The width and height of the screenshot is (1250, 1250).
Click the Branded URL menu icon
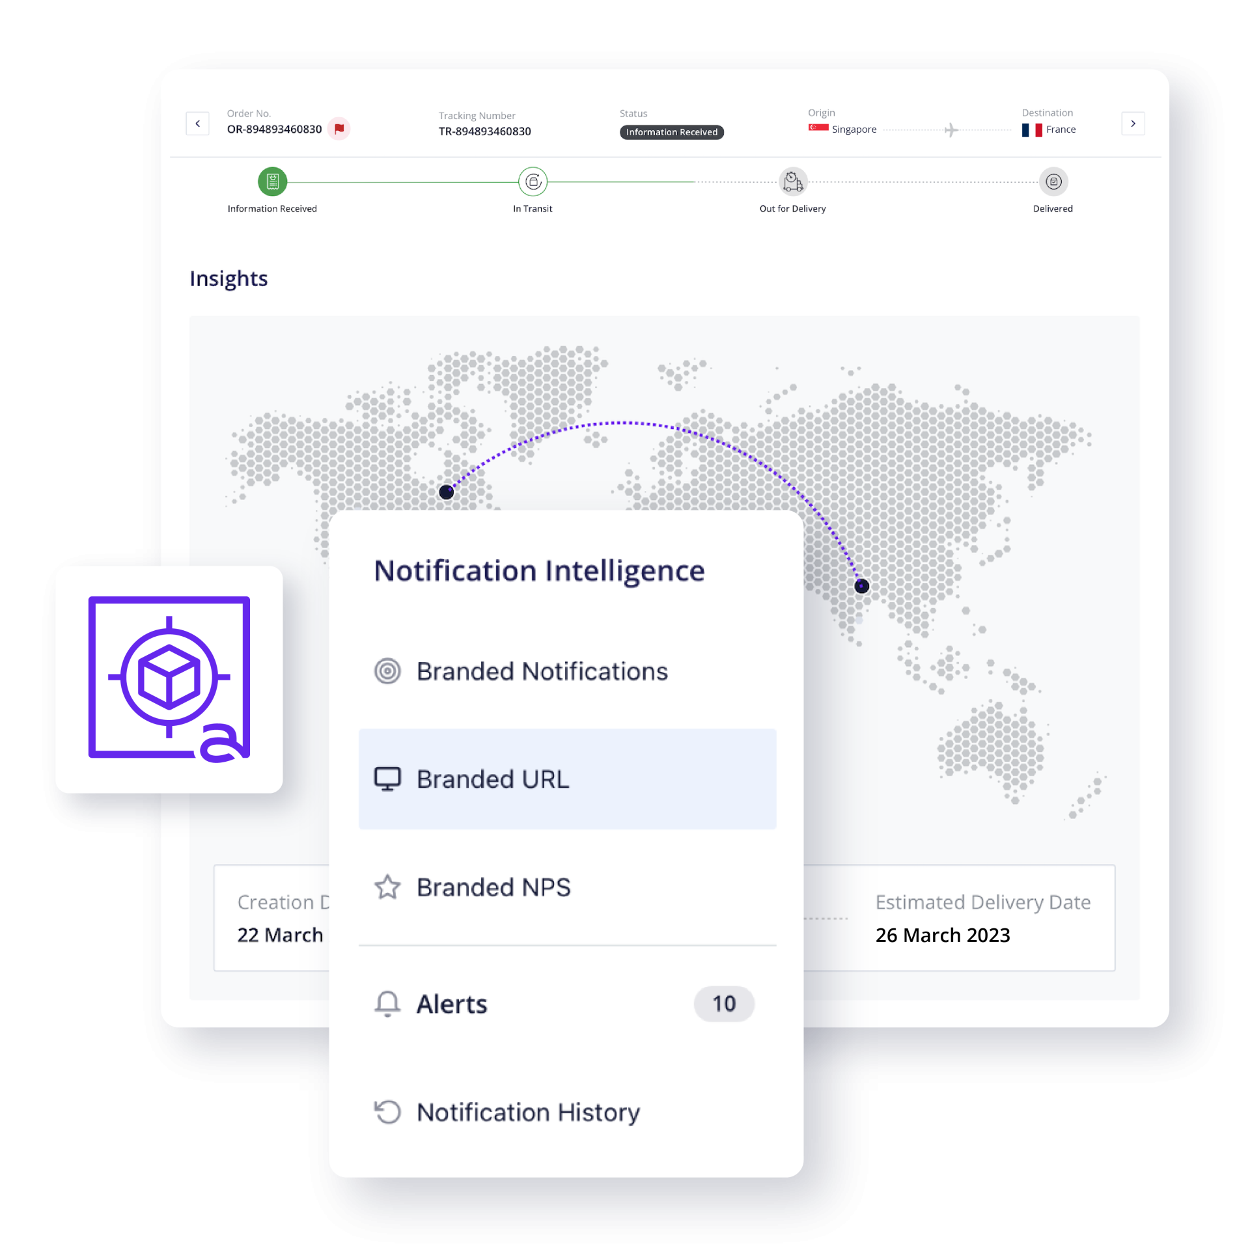click(x=385, y=779)
